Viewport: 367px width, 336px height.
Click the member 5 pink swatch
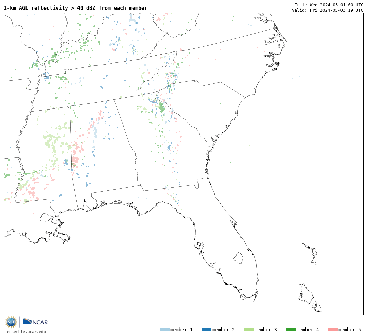click(333, 329)
